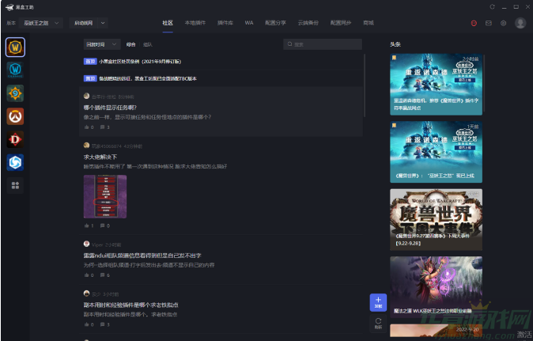This screenshot has height=341, width=533.
Task: Like the Viper ndui post
Action: pos(89,275)
